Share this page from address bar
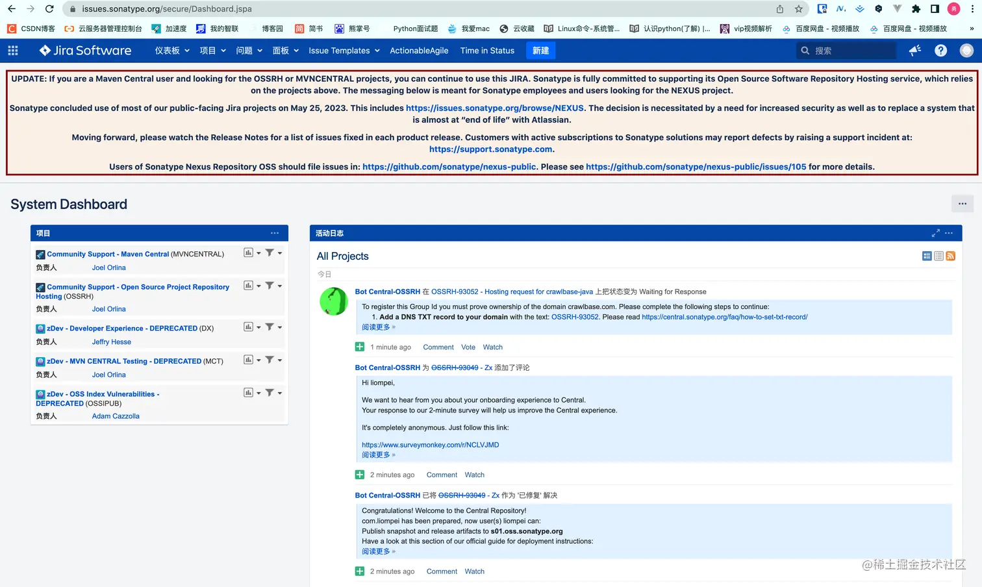This screenshot has width=982, height=587. click(780, 9)
